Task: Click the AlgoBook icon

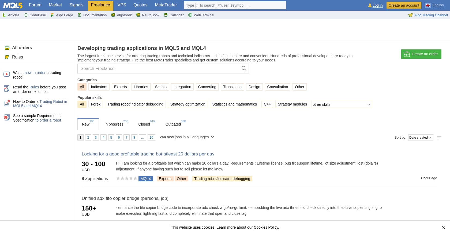Action: click(x=113, y=15)
